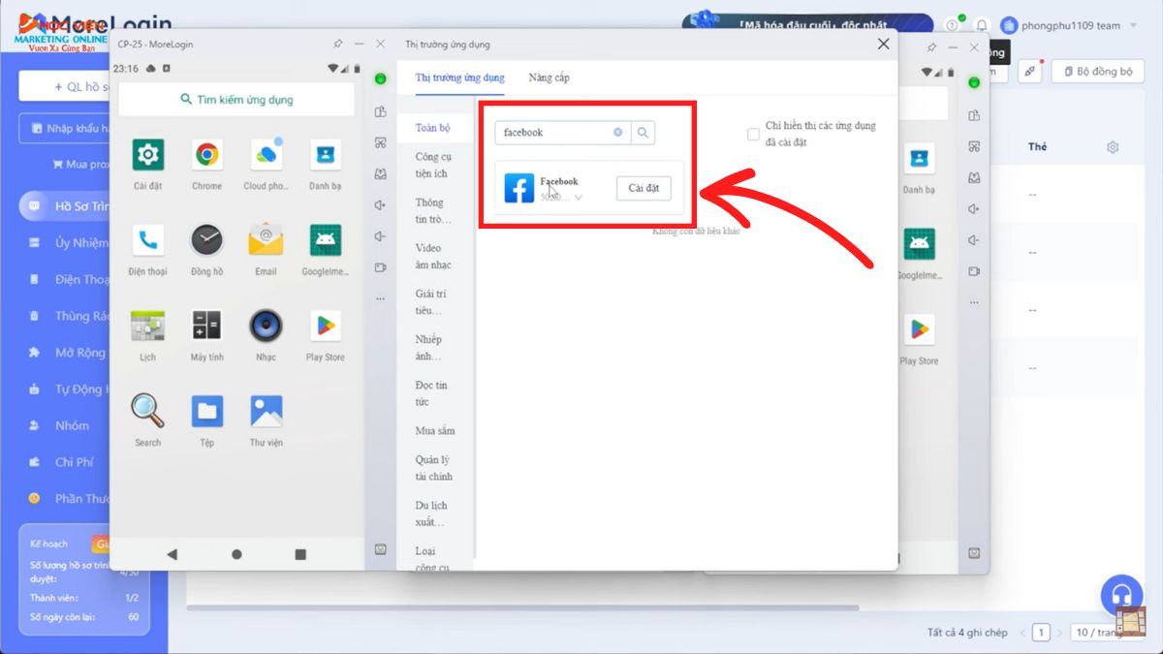Open the table column settings gear
Screen dimensions: 1163x654
[1113, 147]
